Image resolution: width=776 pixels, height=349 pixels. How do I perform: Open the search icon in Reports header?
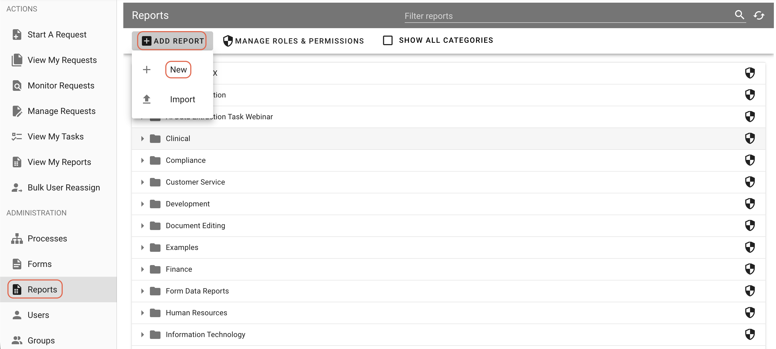click(x=740, y=15)
